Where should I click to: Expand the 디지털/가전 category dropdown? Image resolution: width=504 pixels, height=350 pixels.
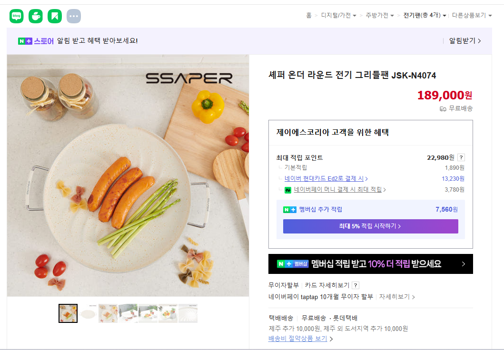coord(339,15)
